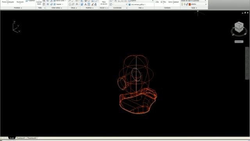Expand the Capas panel
Image resolution: width=250 pixels, height=141 pixels.
point(194,8)
